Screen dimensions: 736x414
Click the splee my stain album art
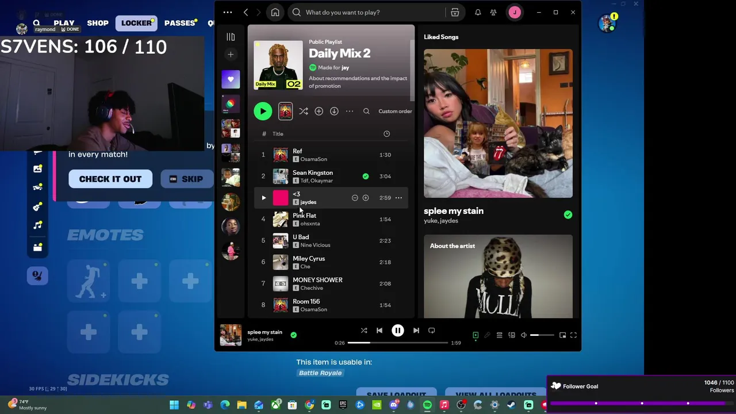coord(498,123)
